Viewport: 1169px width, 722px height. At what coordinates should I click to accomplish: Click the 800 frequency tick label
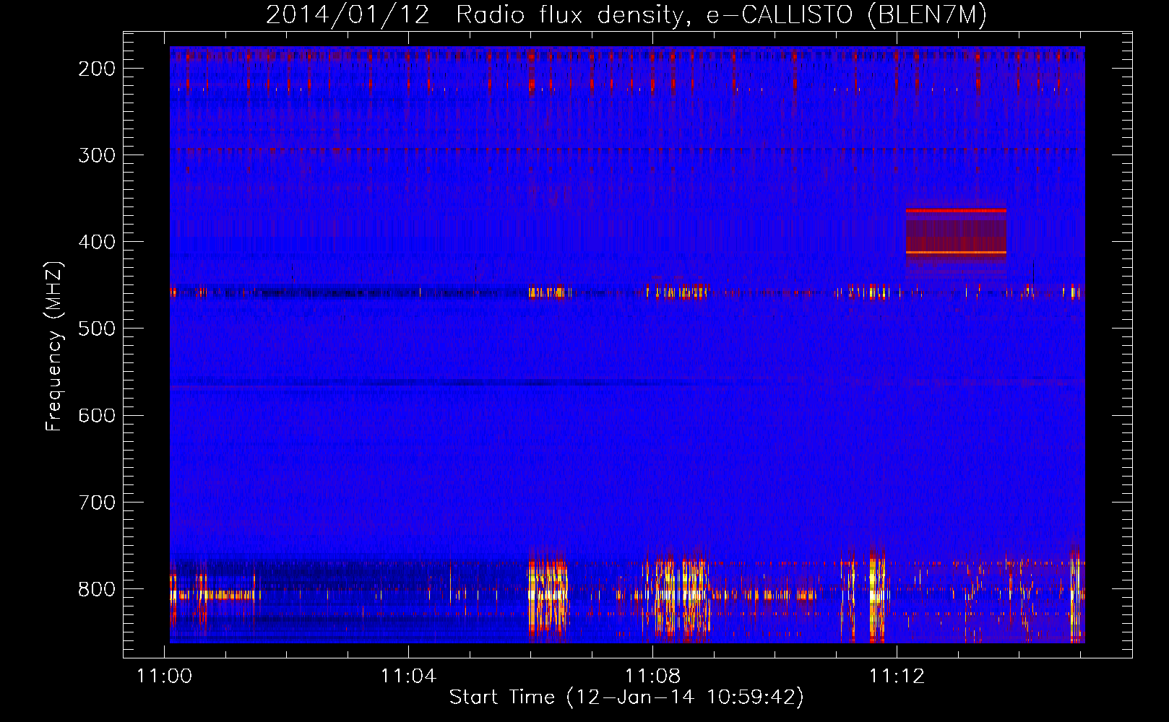coord(97,589)
